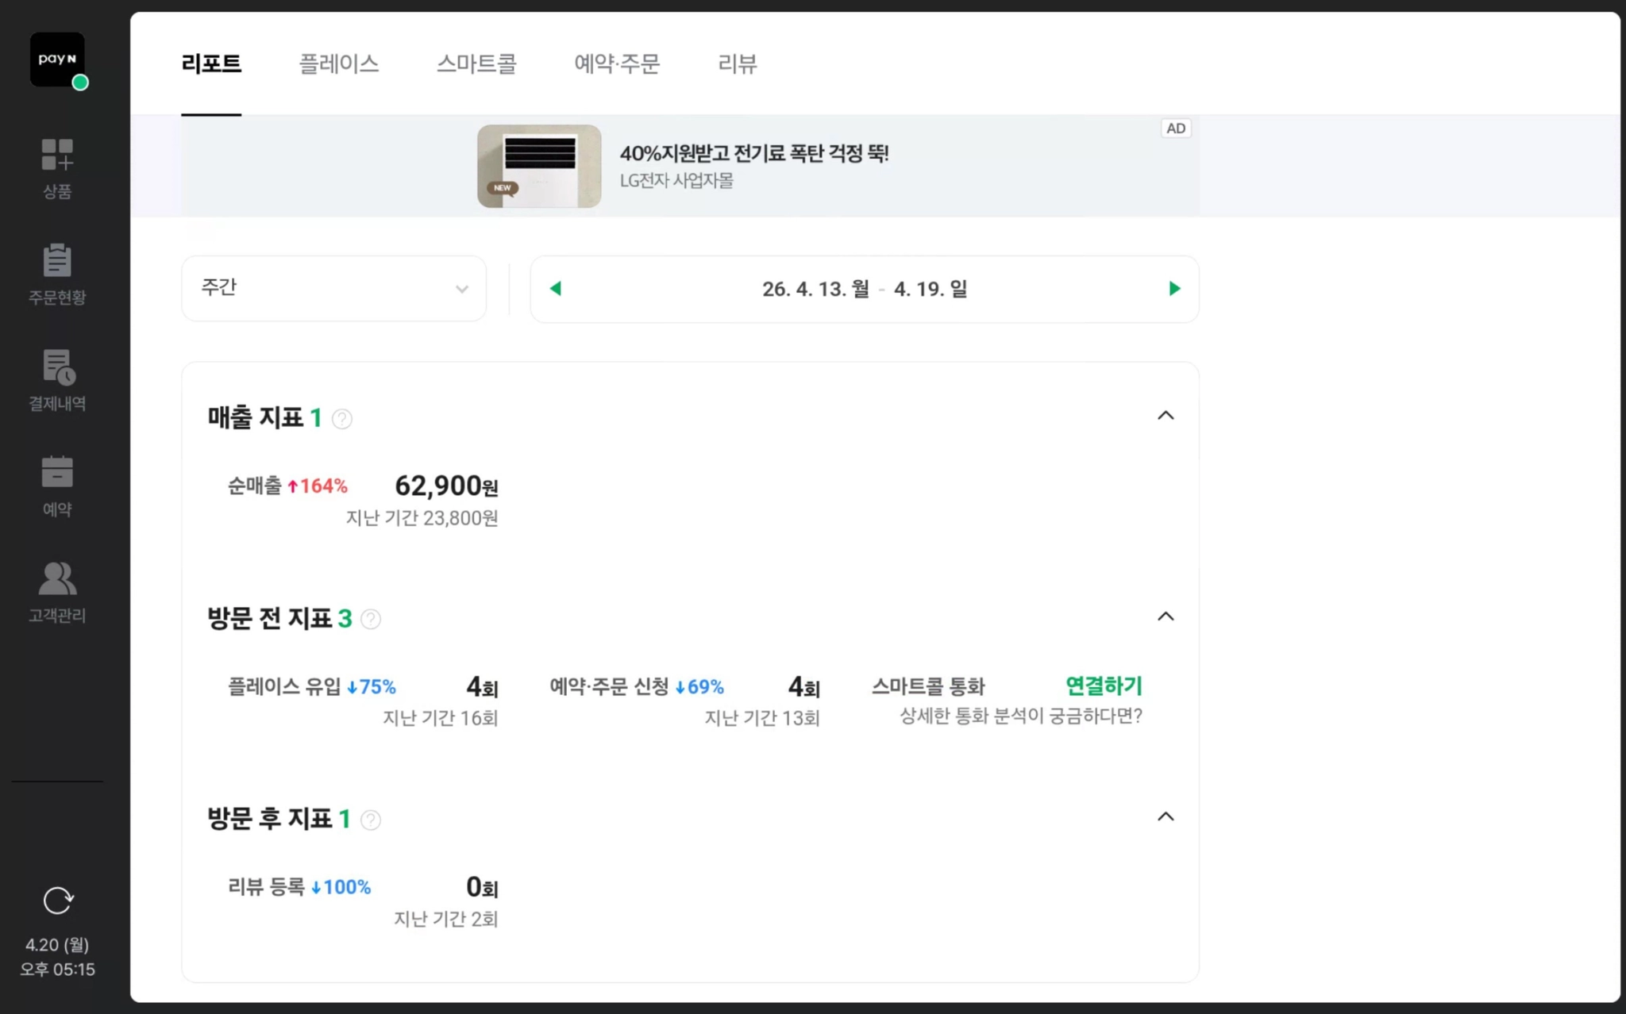Collapse the 방문 전 지표 section
Screen dimensions: 1626x1014
[x=1166, y=616]
